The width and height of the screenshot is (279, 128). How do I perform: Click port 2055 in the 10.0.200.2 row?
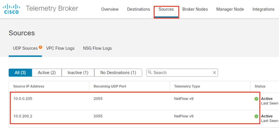click(x=98, y=116)
